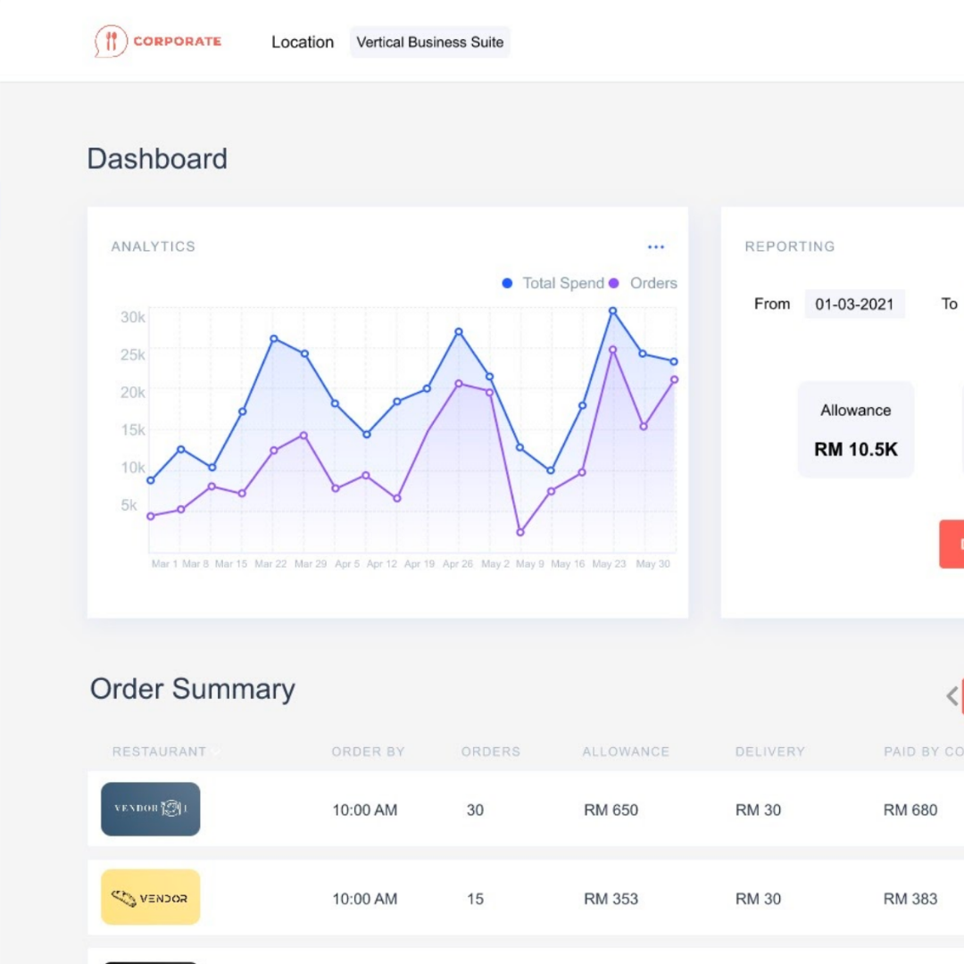
Task: Click the From date field 01-03-2021
Action: coord(854,303)
